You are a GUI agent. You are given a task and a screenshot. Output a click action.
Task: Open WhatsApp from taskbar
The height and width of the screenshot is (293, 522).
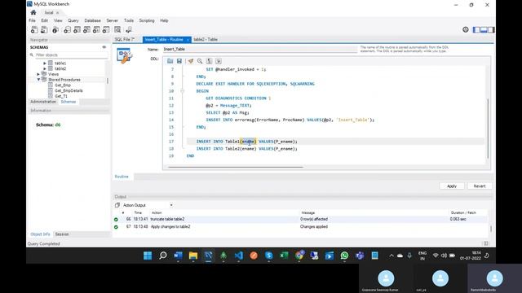344,256
